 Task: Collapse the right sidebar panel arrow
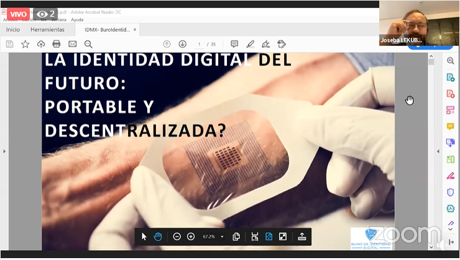(x=451, y=242)
